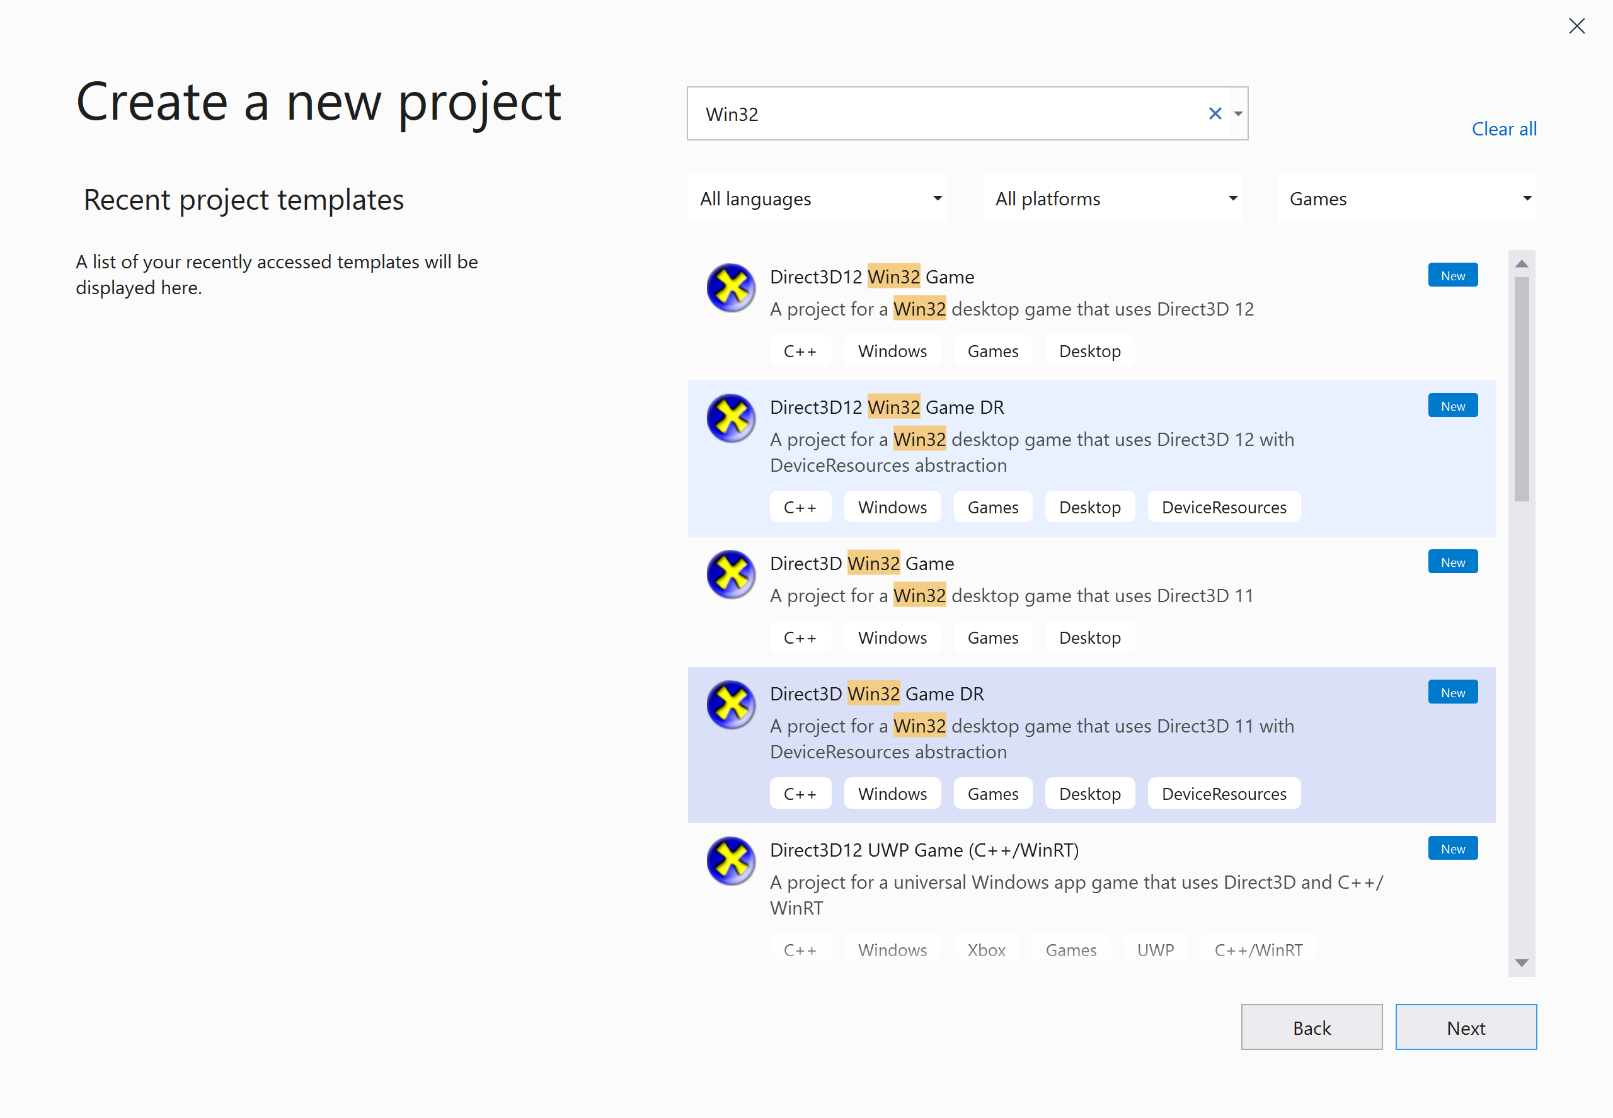Close the Create a new project dialog
The image size is (1613, 1118).
(x=1576, y=26)
